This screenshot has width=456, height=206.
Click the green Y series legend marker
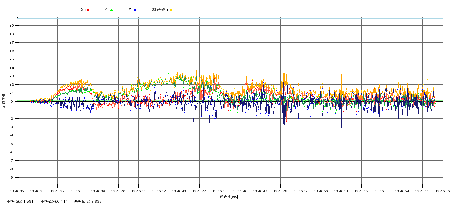point(112,10)
